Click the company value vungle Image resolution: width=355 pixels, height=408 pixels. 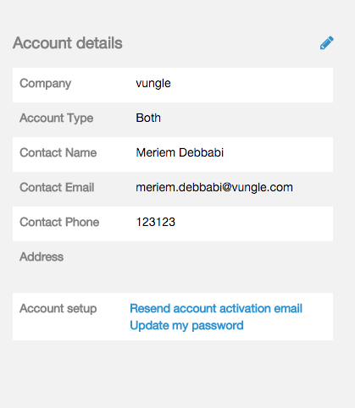[153, 84]
